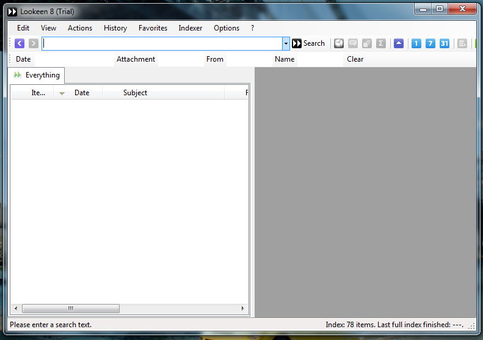Open the question mark help menu
This screenshot has height=340, width=483.
tap(253, 28)
